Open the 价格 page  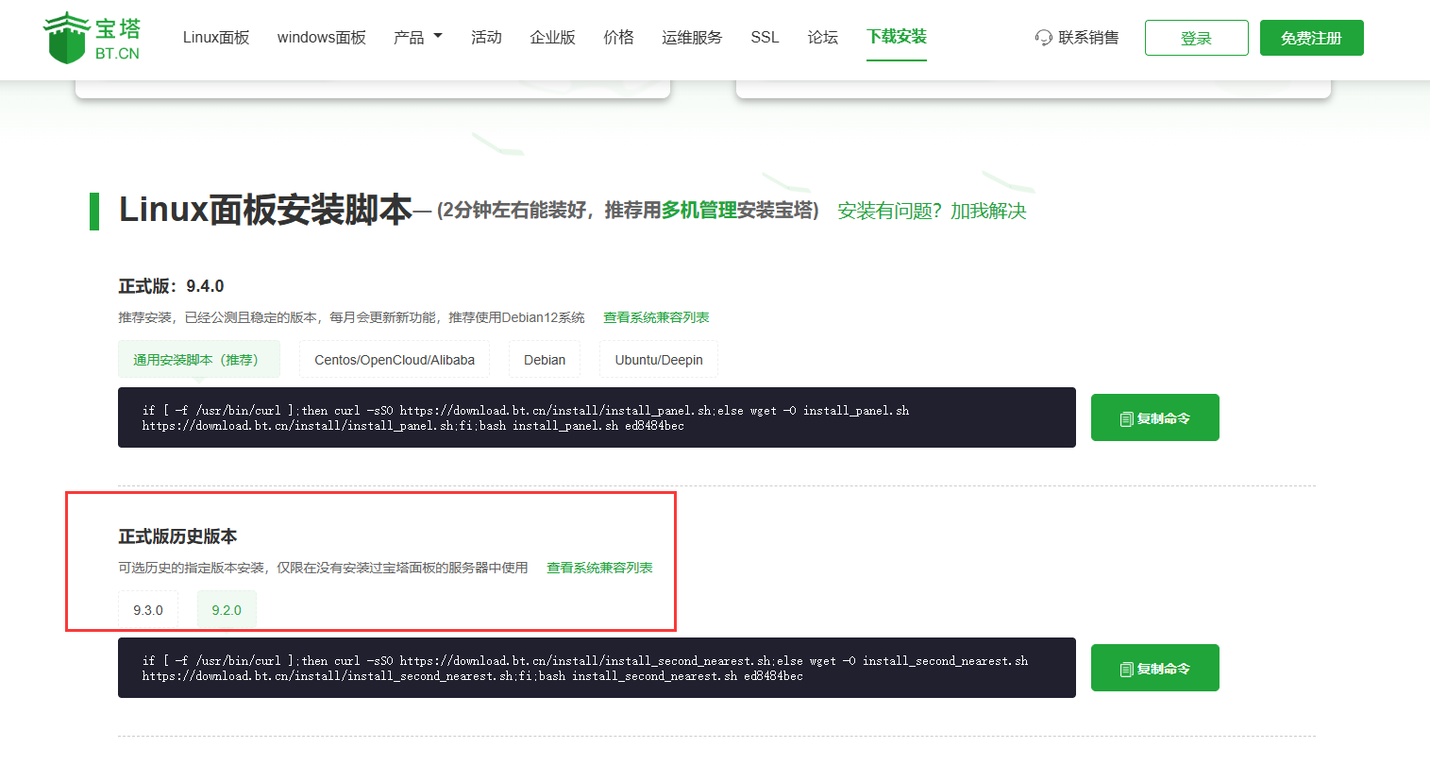pyautogui.click(x=618, y=38)
